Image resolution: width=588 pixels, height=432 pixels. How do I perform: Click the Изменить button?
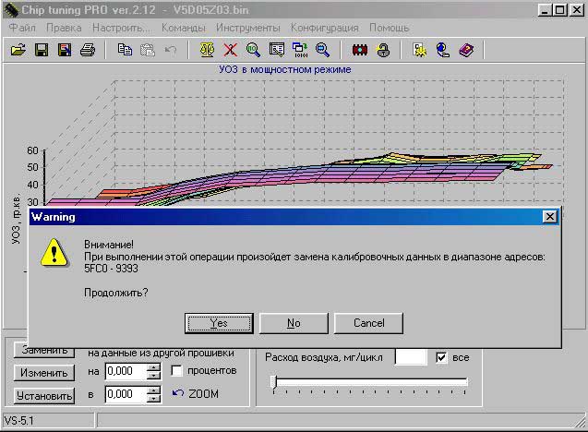(44, 373)
